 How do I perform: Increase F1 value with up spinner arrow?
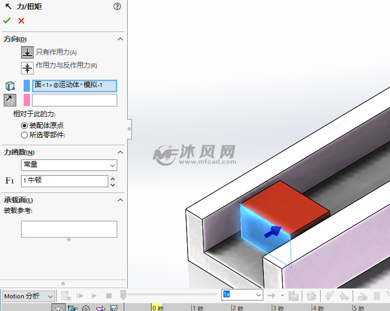(x=112, y=178)
